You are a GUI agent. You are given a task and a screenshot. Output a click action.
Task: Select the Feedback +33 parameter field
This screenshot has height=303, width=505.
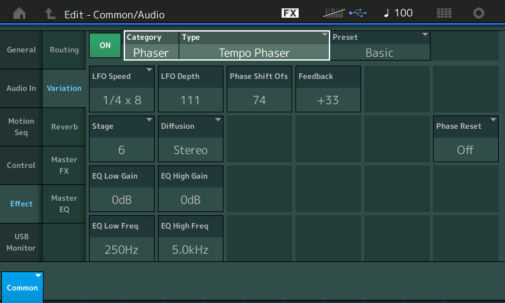click(x=328, y=89)
